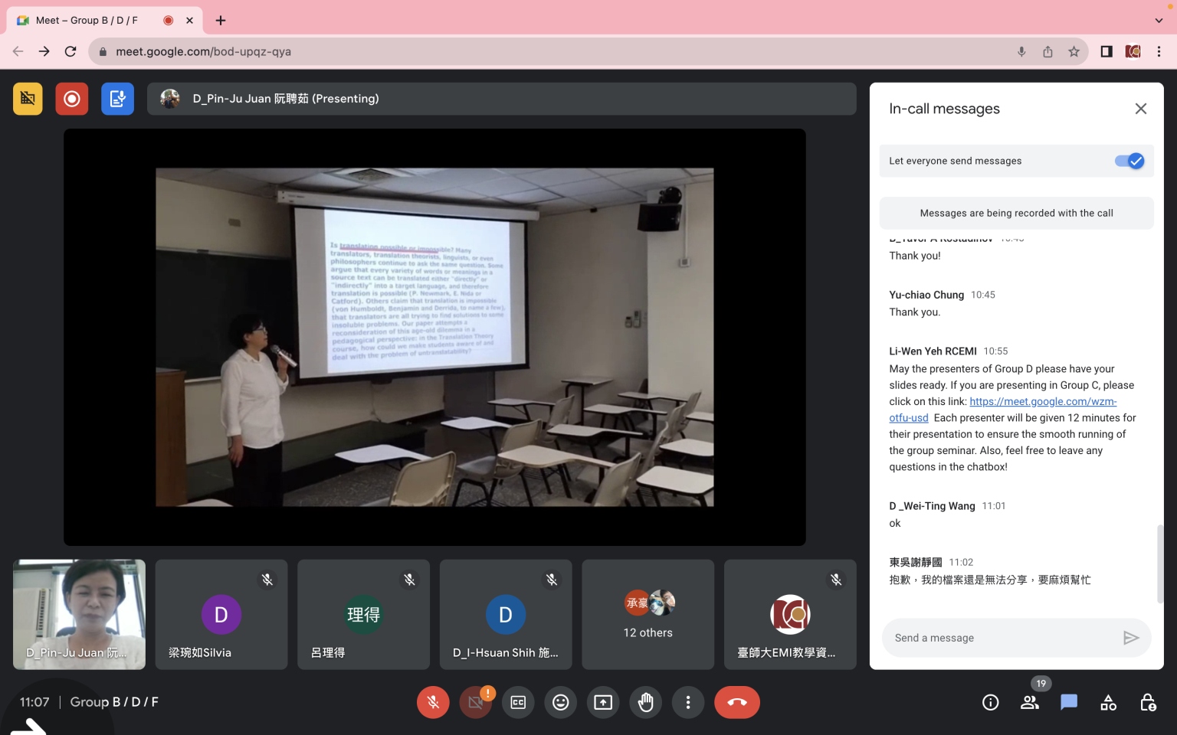The image size is (1177, 735).
Task: Reload the Meet page
Action: pos(70,51)
